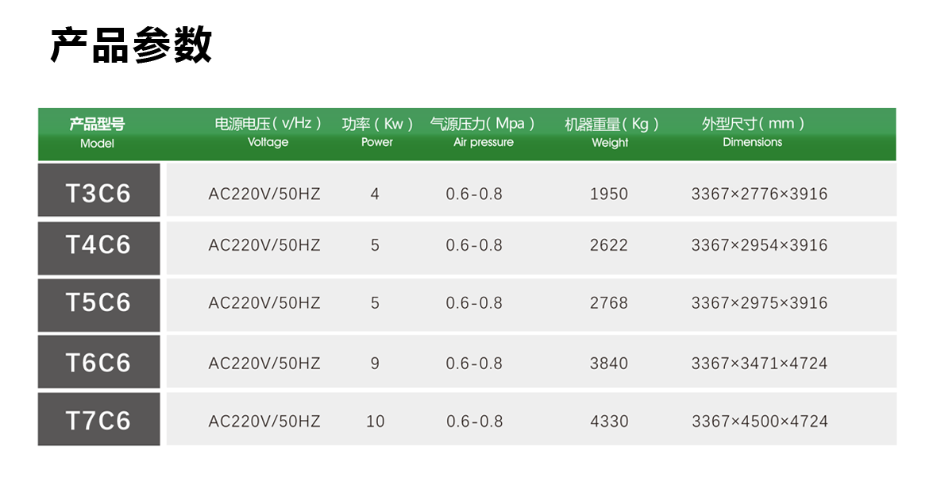Screen dimensions: 937x500
Task: Click weight value 1950
Action: coord(609,194)
